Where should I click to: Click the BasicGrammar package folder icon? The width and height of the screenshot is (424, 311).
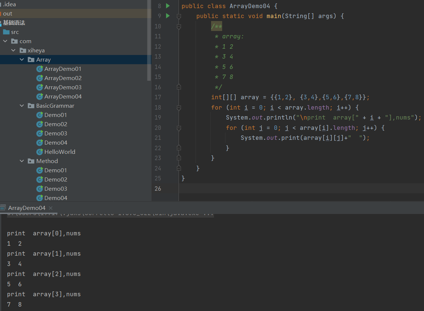[31, 106]
